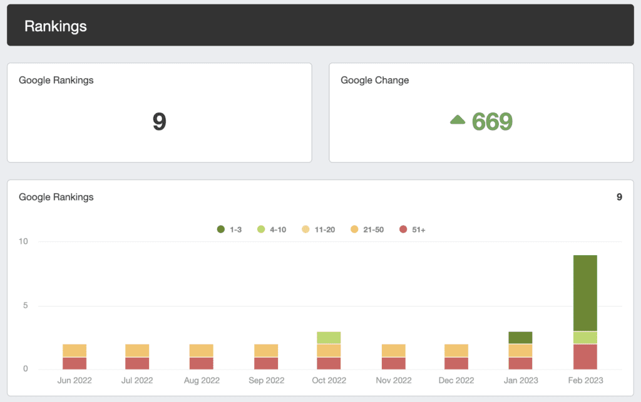641x402 pixels.
Task: Select the dark green Jan 2023 bar segment
Action: coord(520,338)
